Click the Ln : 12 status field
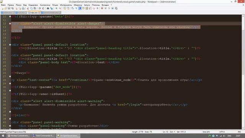245x138 pixels. coord(165,132)
